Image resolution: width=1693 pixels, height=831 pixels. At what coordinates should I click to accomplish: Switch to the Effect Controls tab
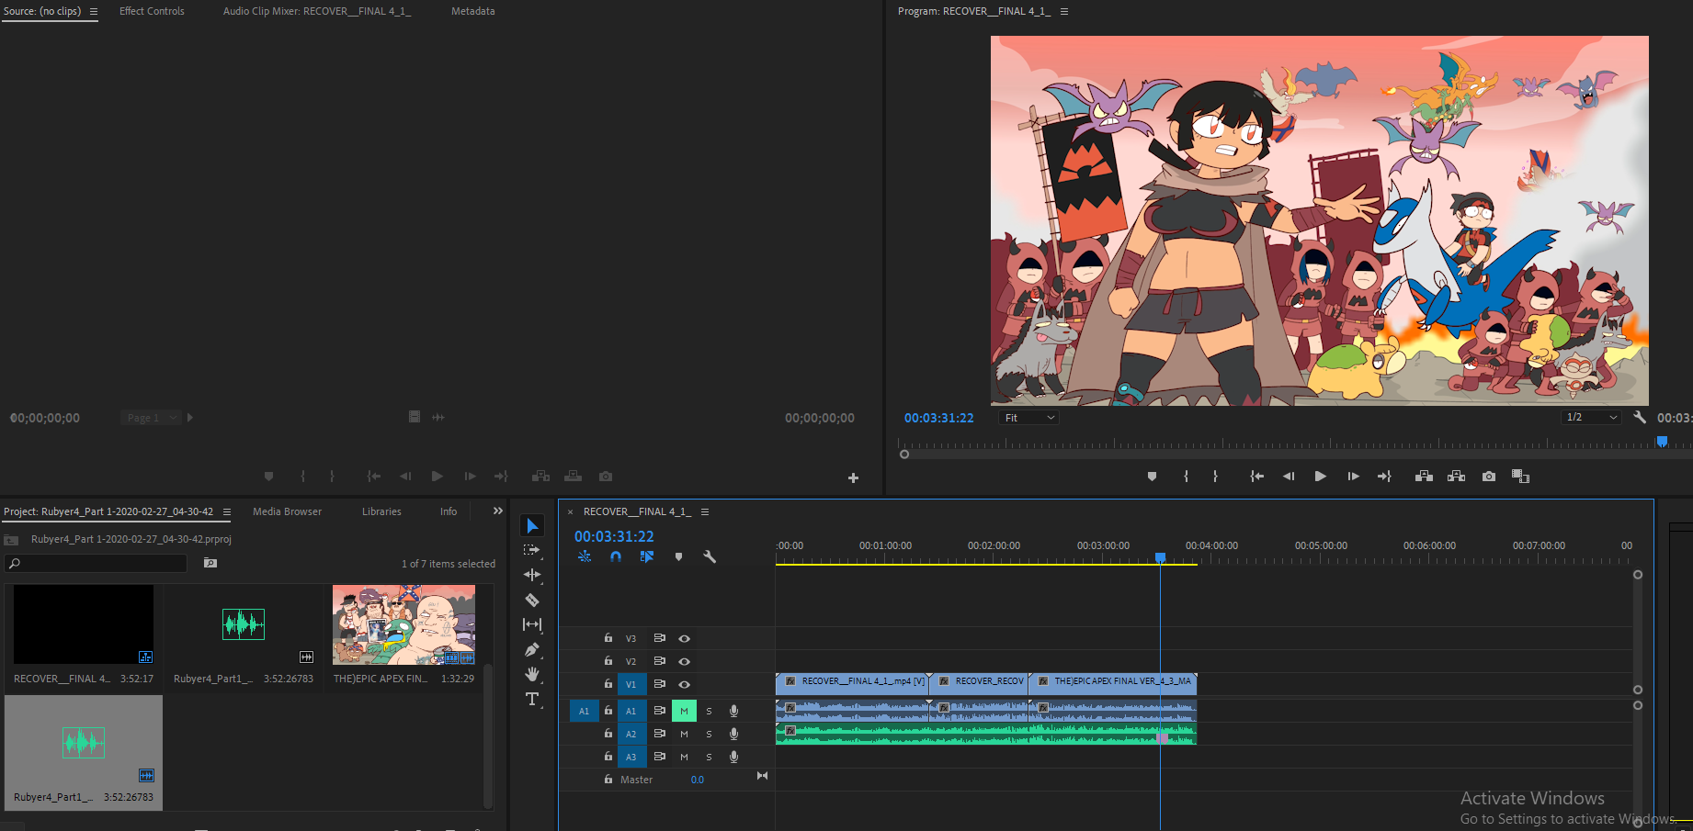152,11
